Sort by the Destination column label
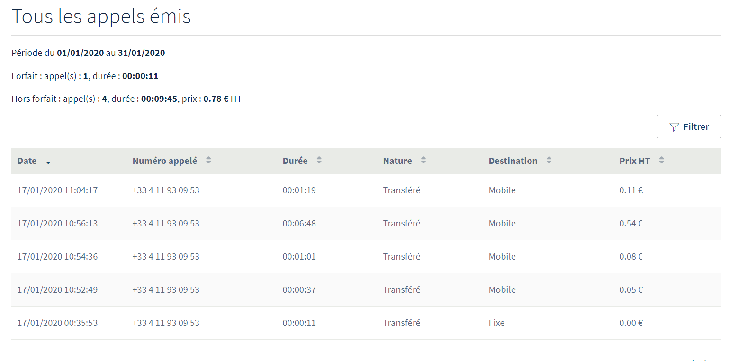The width and height of the screenshot is (738, 361). (513, 161)
